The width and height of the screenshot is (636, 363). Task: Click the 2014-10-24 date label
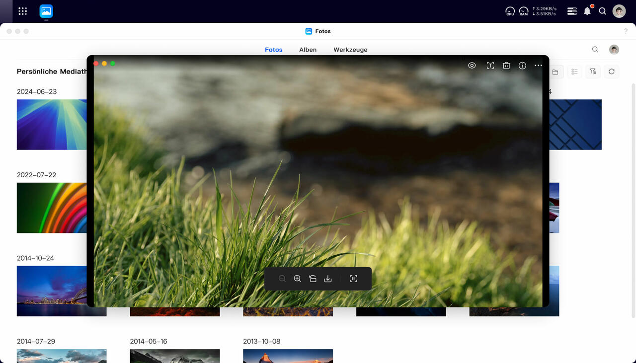pos(36,258)
